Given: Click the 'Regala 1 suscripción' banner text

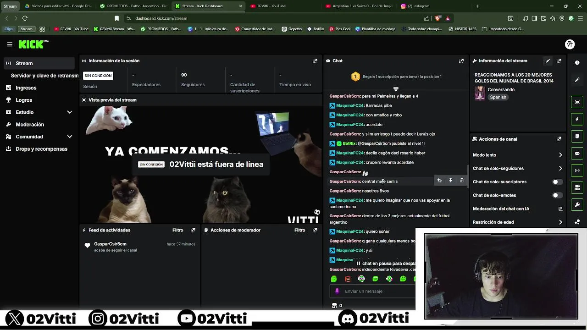Looking at the screenshot, I should pyautogui.click(x=402, y=77).
